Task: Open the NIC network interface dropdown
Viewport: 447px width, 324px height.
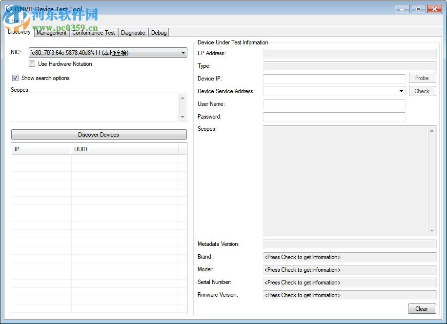Action: click(x=183, y=52)
